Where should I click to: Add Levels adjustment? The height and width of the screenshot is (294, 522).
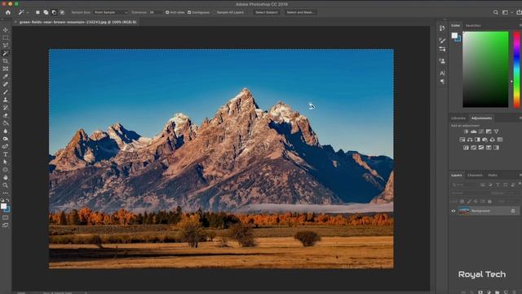tap(473, 131)
